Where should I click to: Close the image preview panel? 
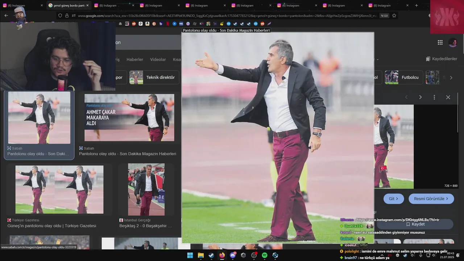(448, 97)
